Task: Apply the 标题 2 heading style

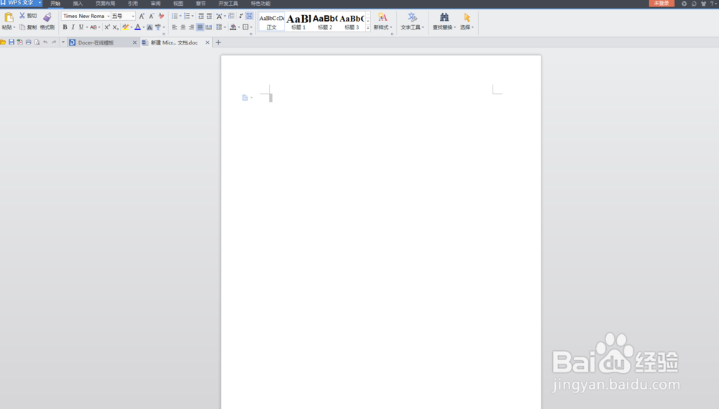Action: point(325,22)
